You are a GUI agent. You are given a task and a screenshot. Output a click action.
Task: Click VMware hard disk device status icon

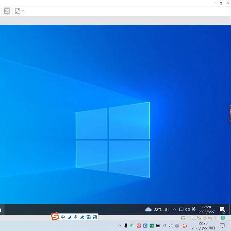point(183,218)
